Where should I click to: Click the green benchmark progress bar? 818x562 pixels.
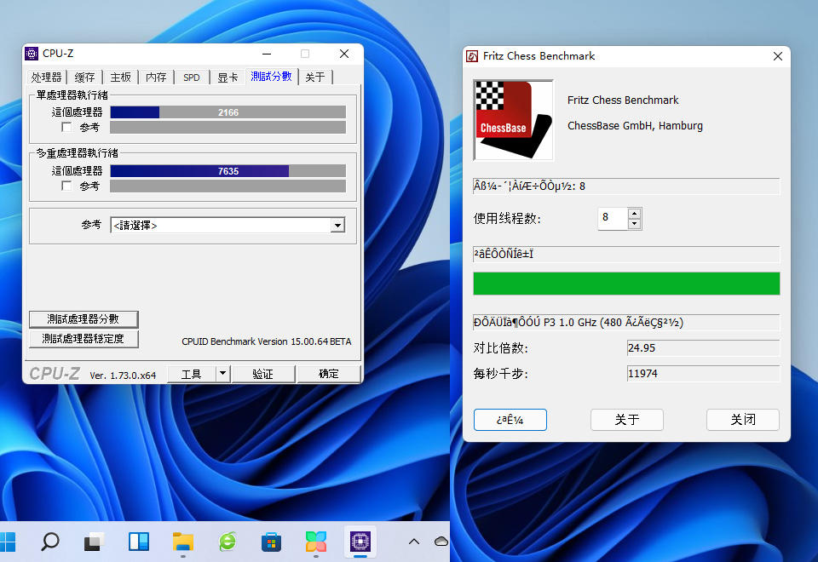click(x=626, y=284)
